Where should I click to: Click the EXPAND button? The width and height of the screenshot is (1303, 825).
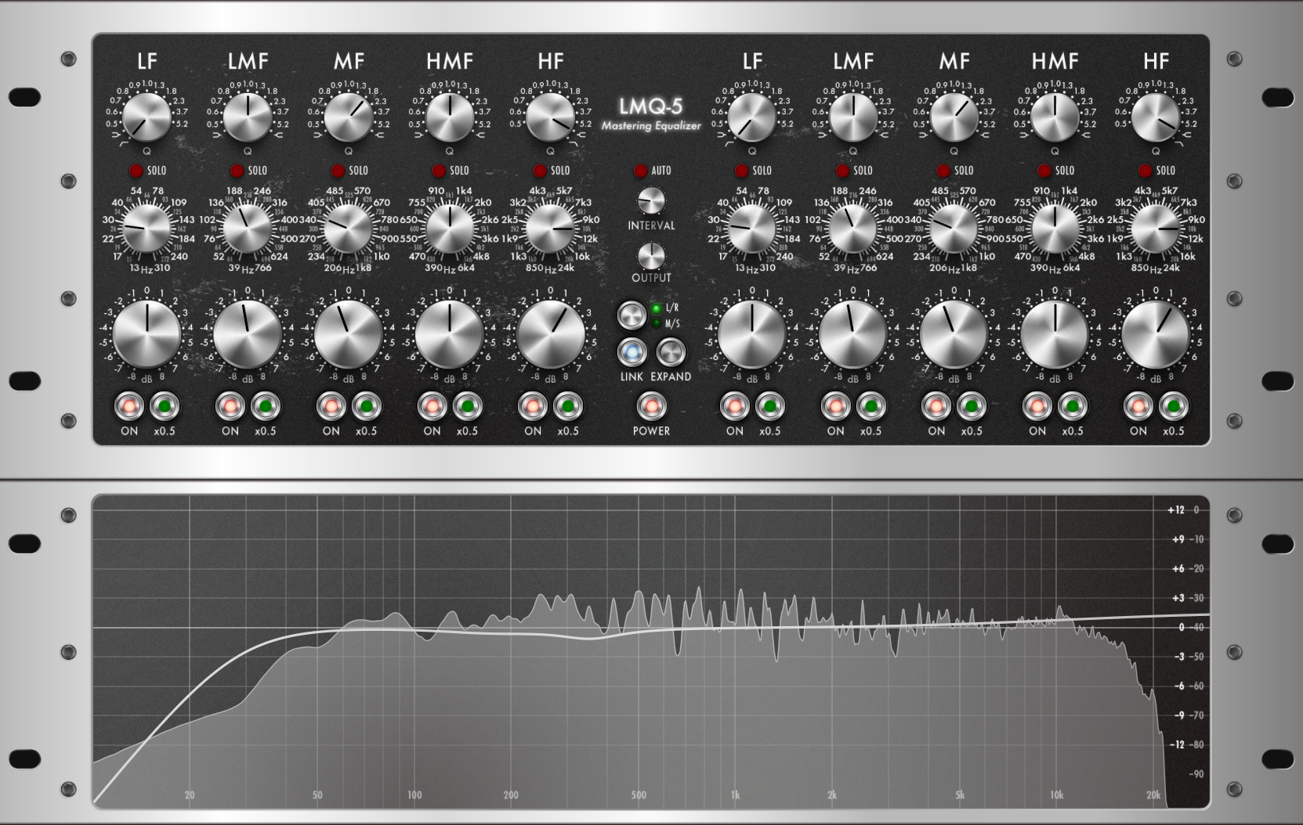click(x=671, y=352)
